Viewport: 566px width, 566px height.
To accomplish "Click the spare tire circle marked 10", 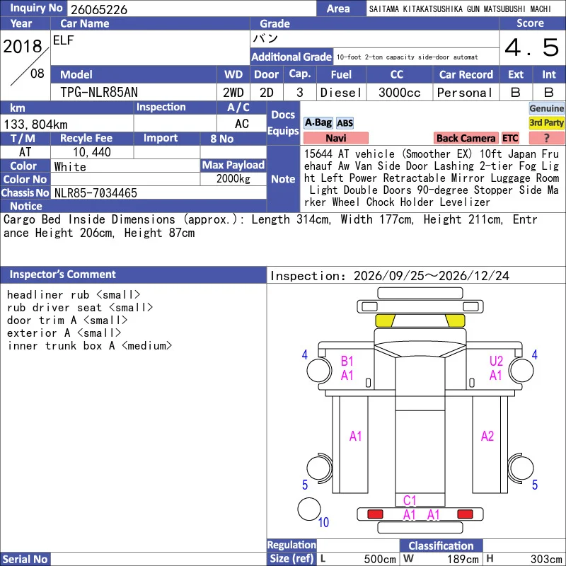I will 309,509.
